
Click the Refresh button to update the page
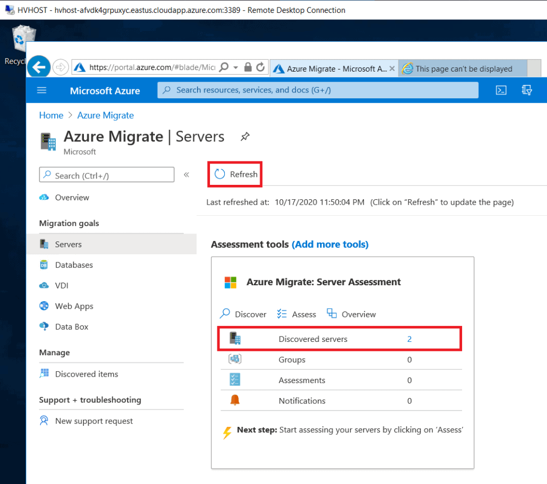click(x=235, y=174)
